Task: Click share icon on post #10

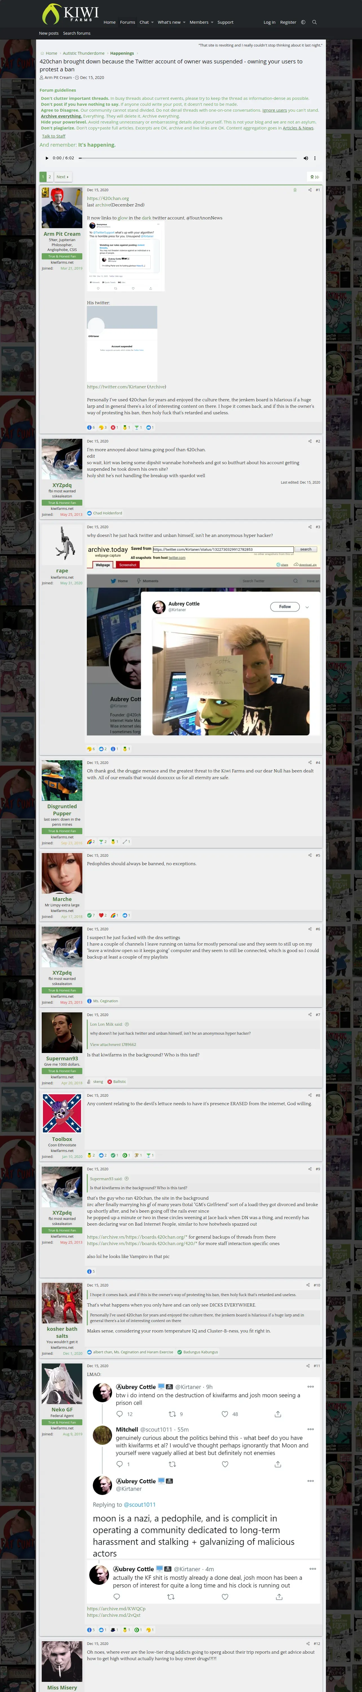Action: tap(308, 1285)
